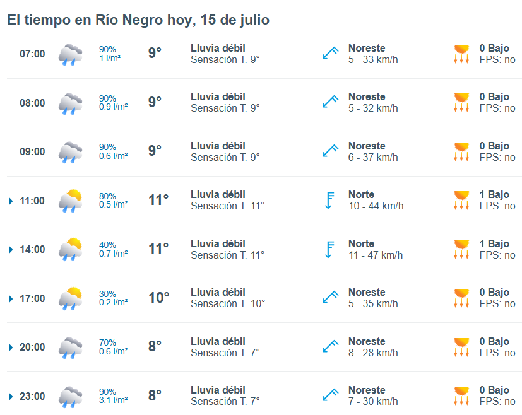Click the 10° temperature at 17:00
This screenshot has width=522, height=415.
tap(159, 298)
